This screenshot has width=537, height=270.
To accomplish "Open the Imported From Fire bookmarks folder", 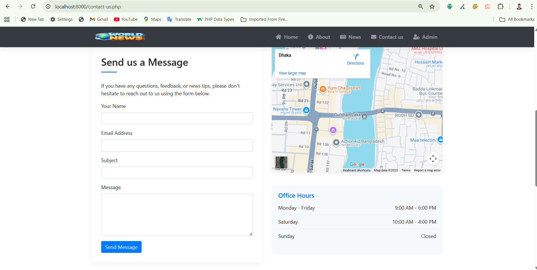I will tap(264, 19).
